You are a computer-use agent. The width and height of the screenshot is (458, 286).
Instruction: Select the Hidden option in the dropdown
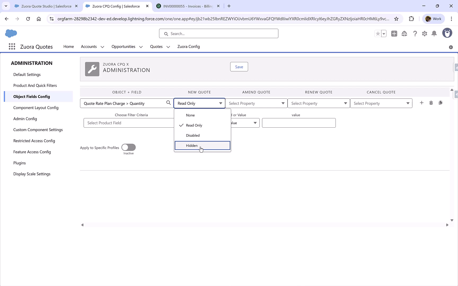192,145
